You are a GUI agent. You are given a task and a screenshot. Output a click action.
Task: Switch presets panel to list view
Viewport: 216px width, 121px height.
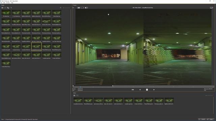click(5, 8)
